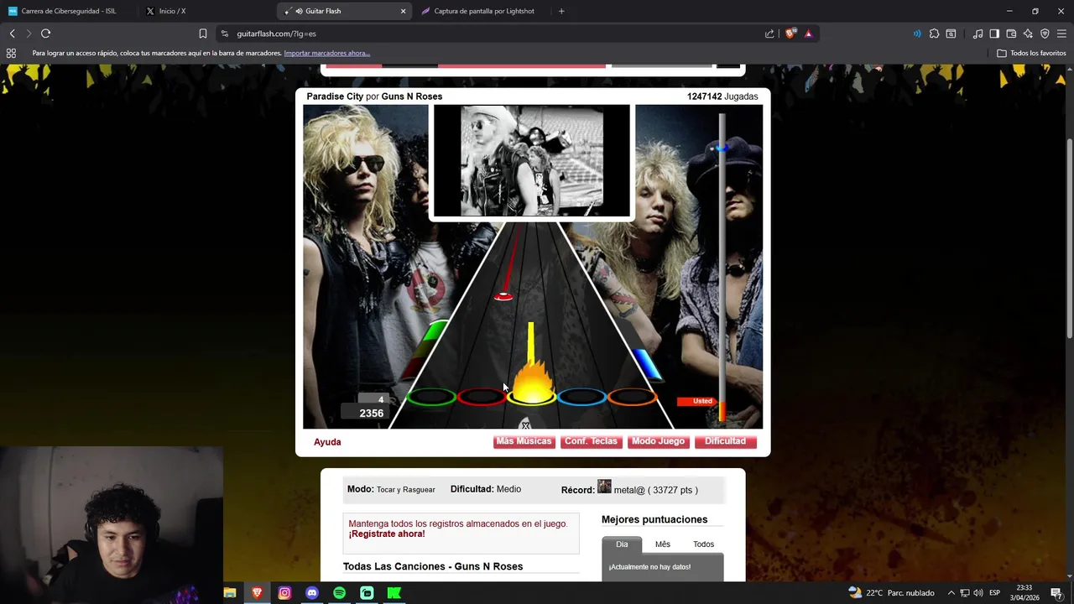Open Spotify from the taskbar

pyautogui.click(x=339, y=593)
